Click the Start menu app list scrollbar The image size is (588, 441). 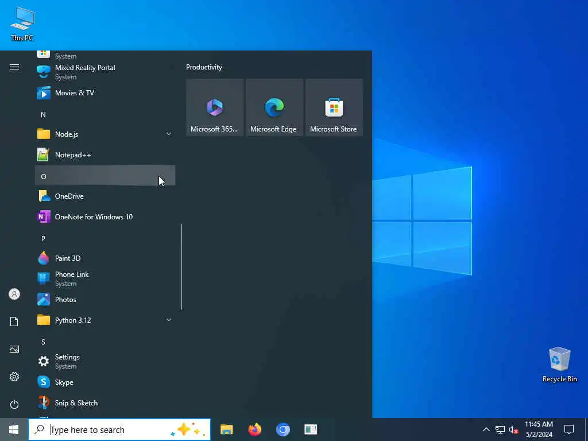click(181, 266)
